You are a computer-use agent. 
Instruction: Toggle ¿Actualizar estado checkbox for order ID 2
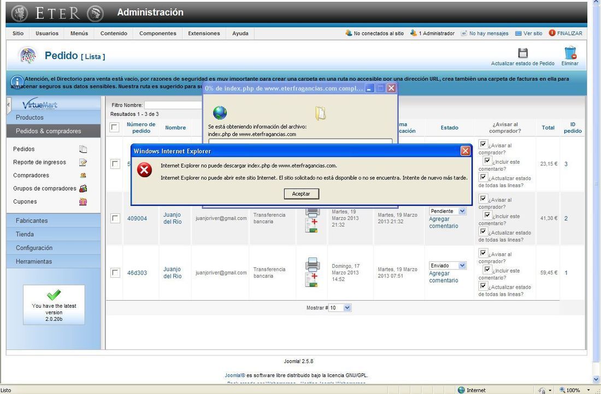484,231
